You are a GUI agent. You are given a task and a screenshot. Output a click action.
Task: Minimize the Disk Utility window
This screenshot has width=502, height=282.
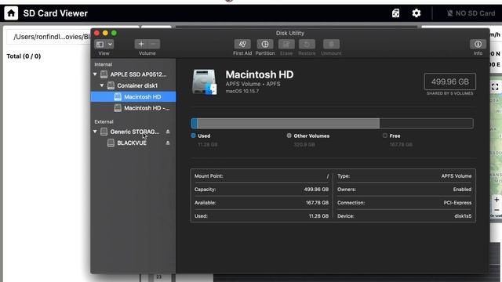tap(105, 33)
